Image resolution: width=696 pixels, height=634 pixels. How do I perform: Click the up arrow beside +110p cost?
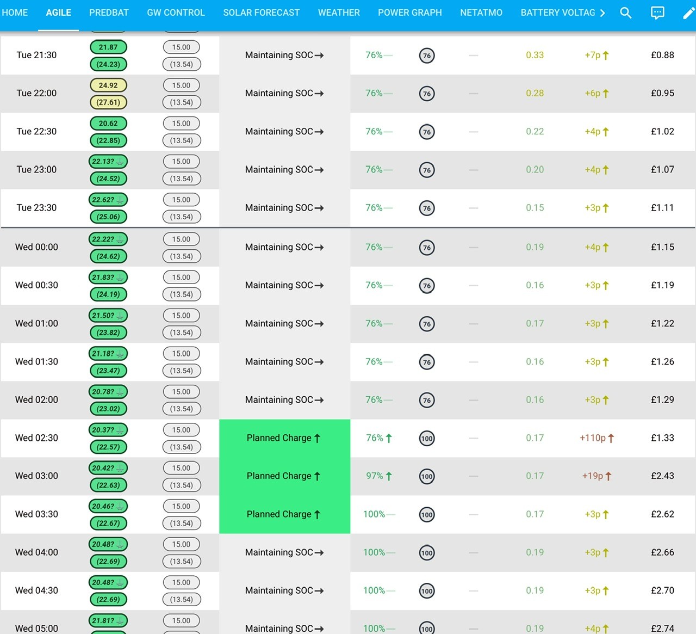pos(611,438)
